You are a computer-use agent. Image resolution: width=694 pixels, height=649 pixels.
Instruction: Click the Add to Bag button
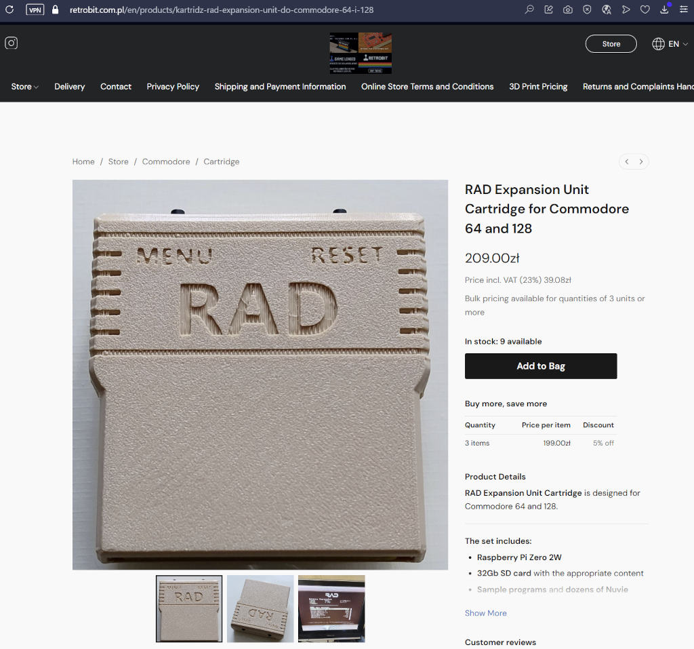click(x=541, y=366)
